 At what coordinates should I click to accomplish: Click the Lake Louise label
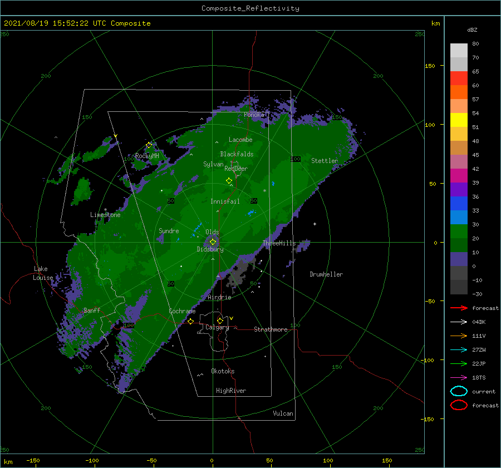43,273
